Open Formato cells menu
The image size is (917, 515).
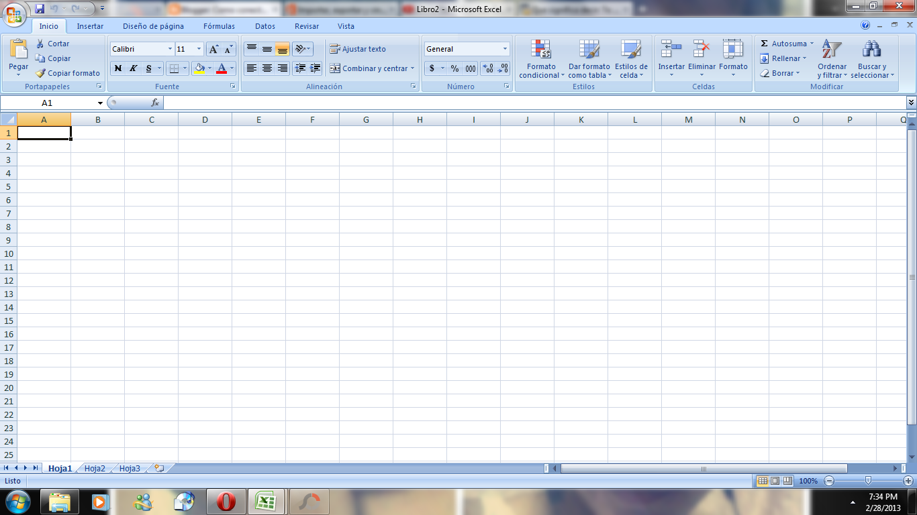point(733,59)
